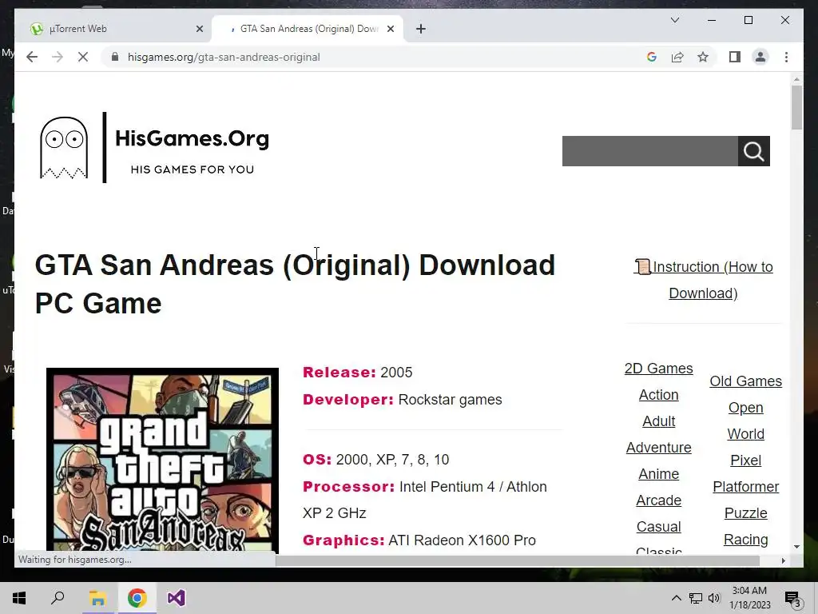The width and height of the screenshot is (818, 614).
Task: Open Chrome side panel
Action: (x=735, y=57)
